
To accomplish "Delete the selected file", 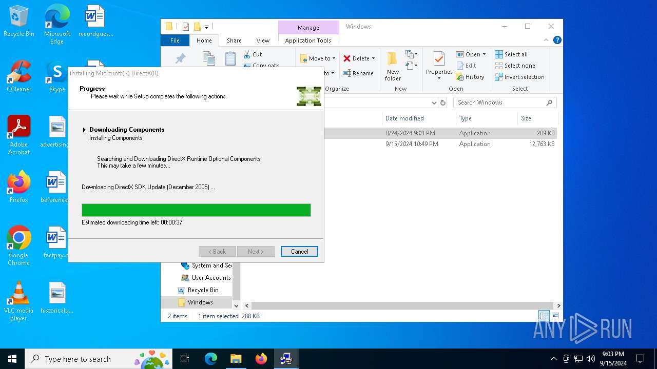I will (355, 58).
